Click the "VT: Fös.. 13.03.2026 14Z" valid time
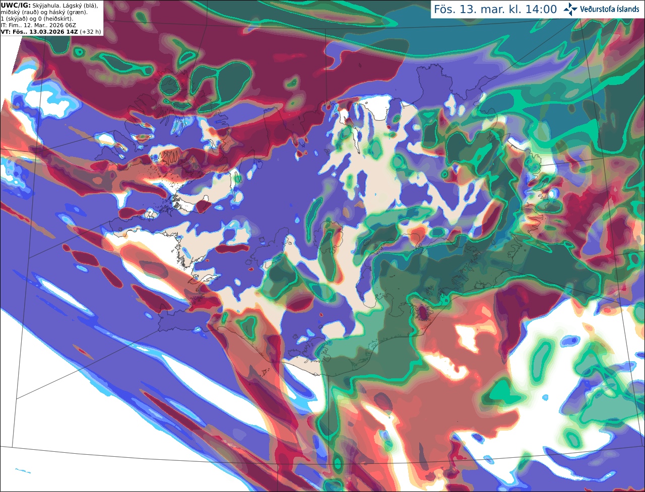The height and width of the screenshot is (492, 645). tap(39, 32)
